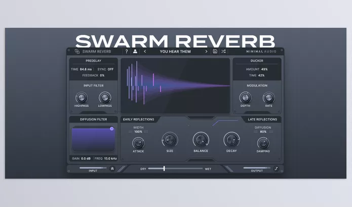Select the EARLY REFLECTIONS tab
Image resolution: width=352 pixels, height=207 pixels.
pos(138,119)
